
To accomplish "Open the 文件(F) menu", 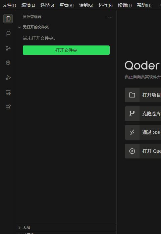I will [9, 5].
